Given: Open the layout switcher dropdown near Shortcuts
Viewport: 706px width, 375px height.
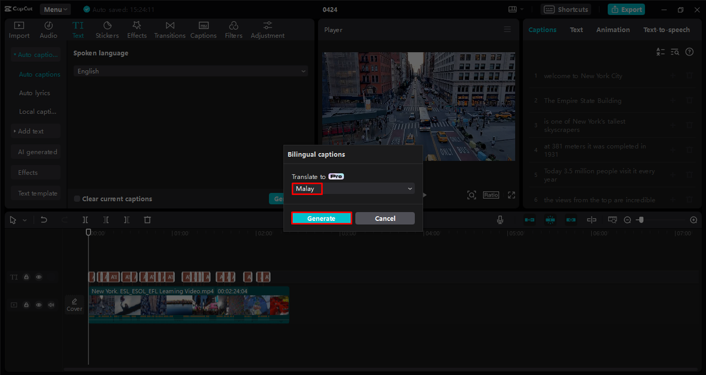Looking at the screenshot, I should (x=516, y=9).
